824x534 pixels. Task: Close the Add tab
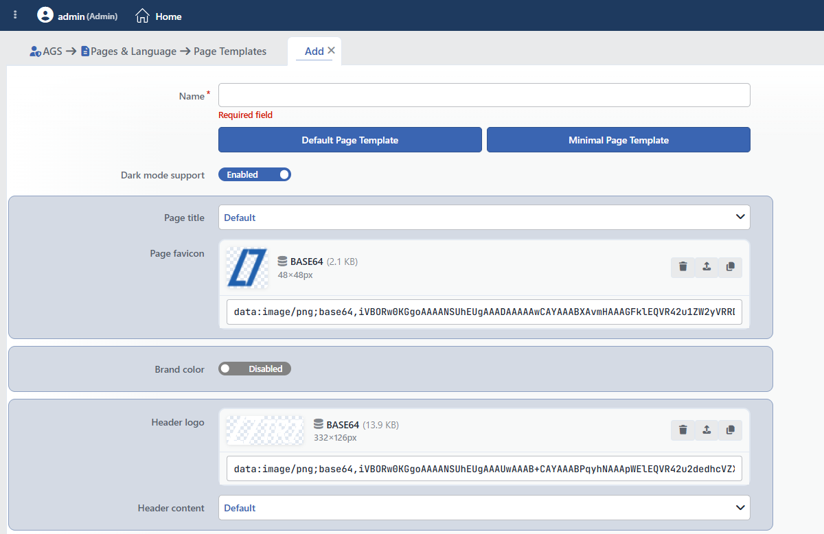coord(331,50)
